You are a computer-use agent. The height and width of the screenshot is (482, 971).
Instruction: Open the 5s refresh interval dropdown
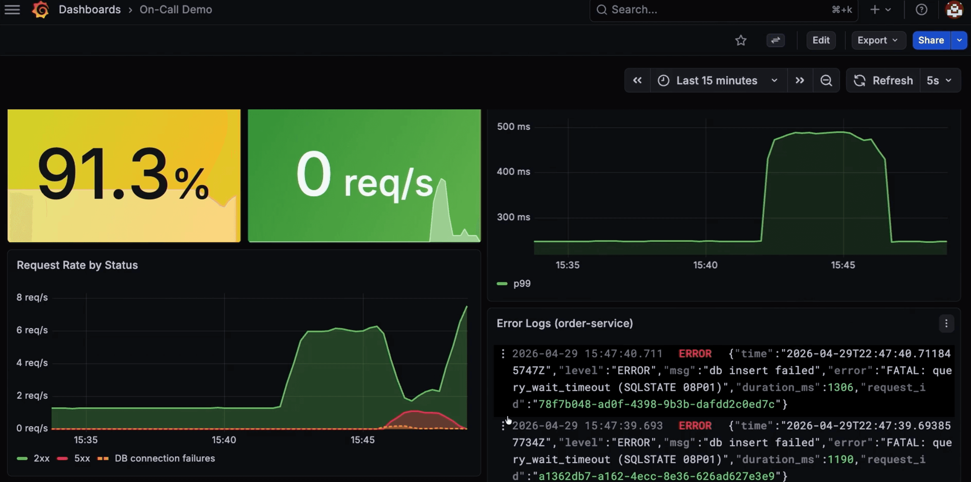(x=940, y=80)
